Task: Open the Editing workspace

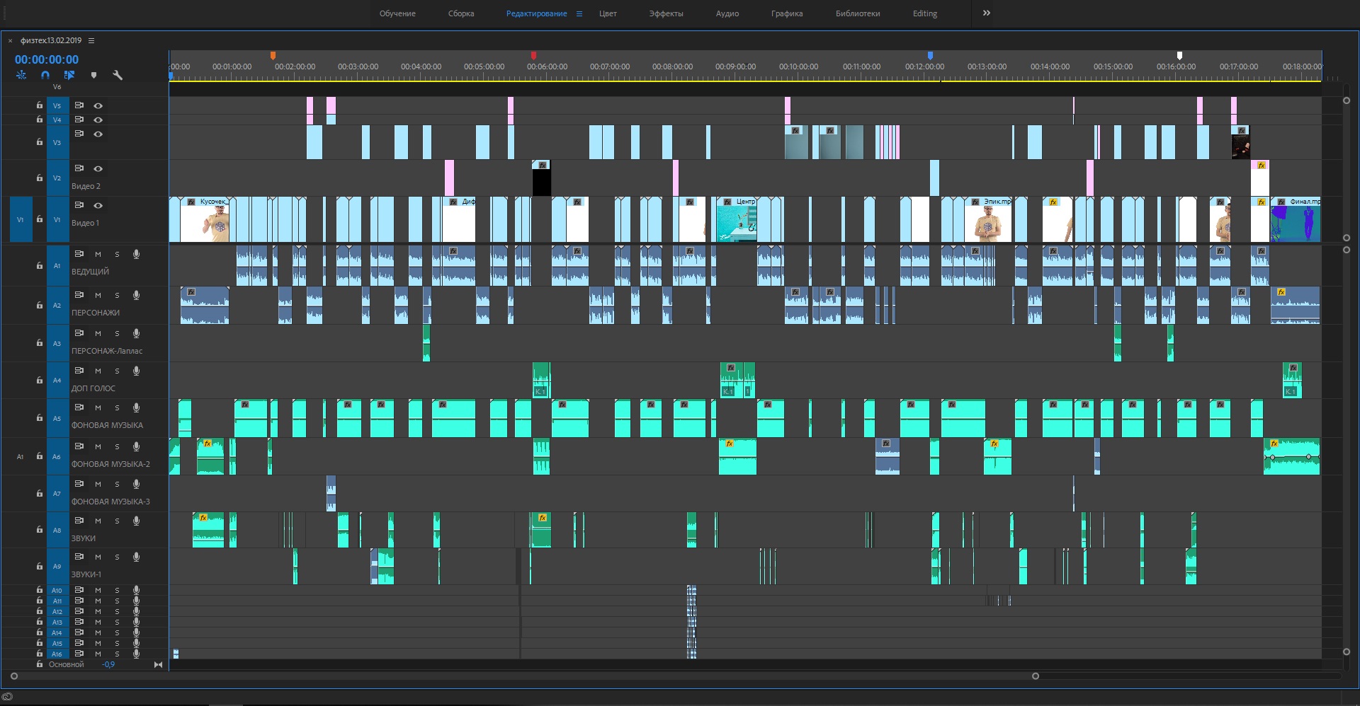Action: click(924, 13)
